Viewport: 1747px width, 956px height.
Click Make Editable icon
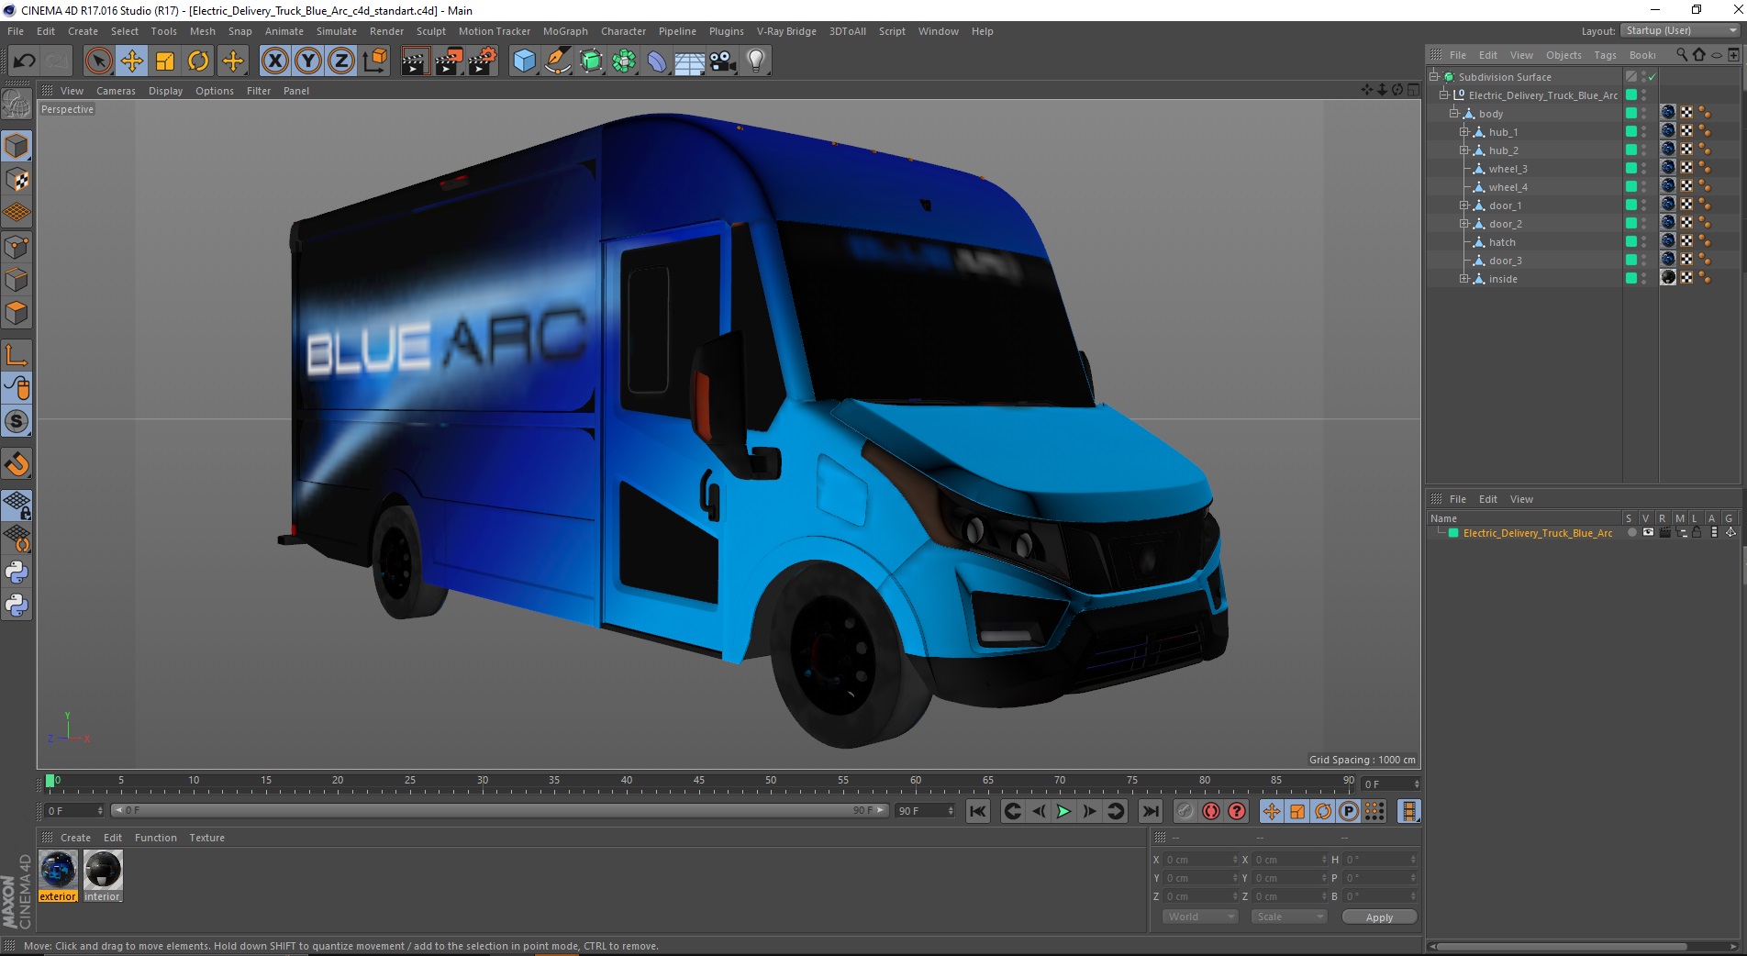click(17, 105)
